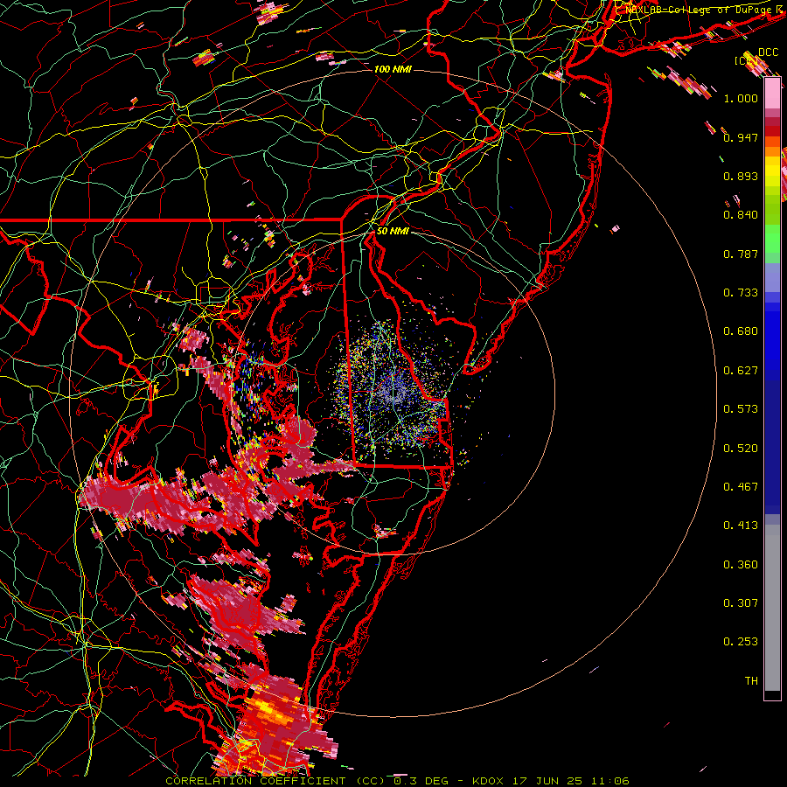
Task: Select the 0.573 legend value
Action: point(741,409)
